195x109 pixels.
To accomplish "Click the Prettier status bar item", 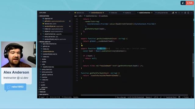I will [x=186, y=97].
